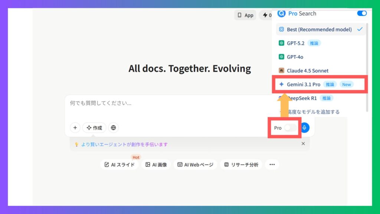The image size is (380, 214).
Task: Click the blue microphone voice input icon
Action: 304,128
